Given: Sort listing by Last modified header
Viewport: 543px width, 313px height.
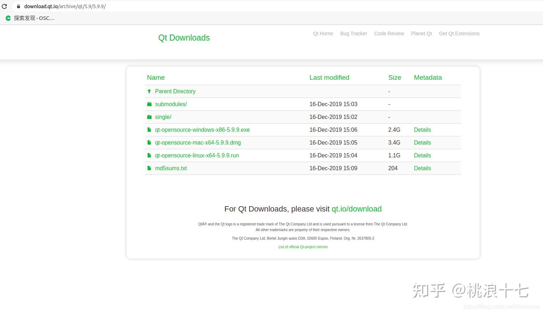Looking at the screenshot, I should [x=329, y=78].
